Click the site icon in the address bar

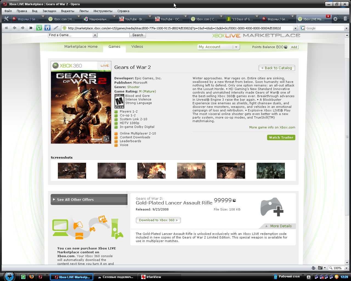tap(64, 28)
